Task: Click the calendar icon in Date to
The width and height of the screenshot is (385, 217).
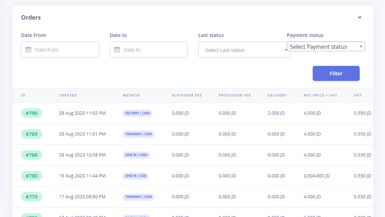Action: pyautogui.click(x=117, y=50)
